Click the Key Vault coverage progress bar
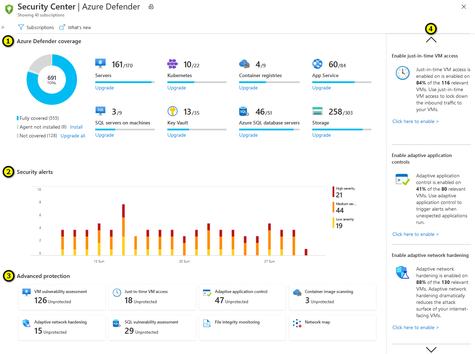 click(x=197, y=129)
